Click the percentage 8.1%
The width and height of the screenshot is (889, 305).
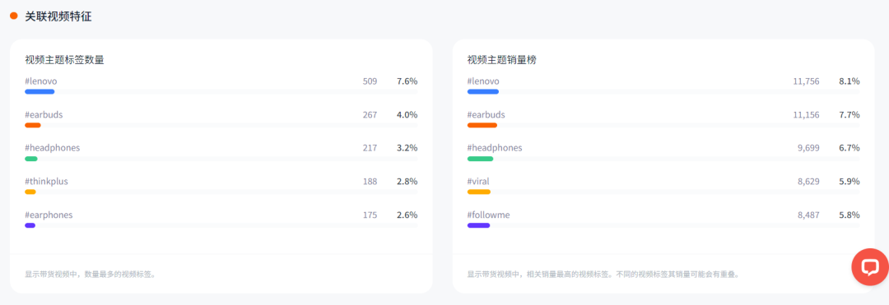tap(849, 81)
